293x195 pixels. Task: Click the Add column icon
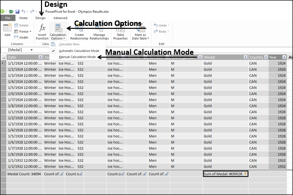7,28
